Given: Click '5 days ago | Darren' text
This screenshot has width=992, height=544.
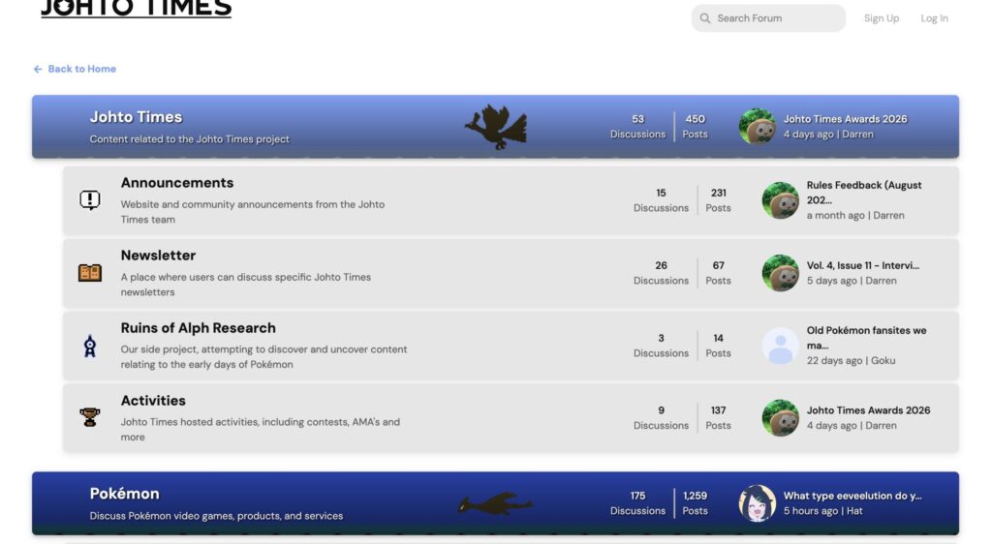Looking at the screenshot, I should click(x=851, y=281).
